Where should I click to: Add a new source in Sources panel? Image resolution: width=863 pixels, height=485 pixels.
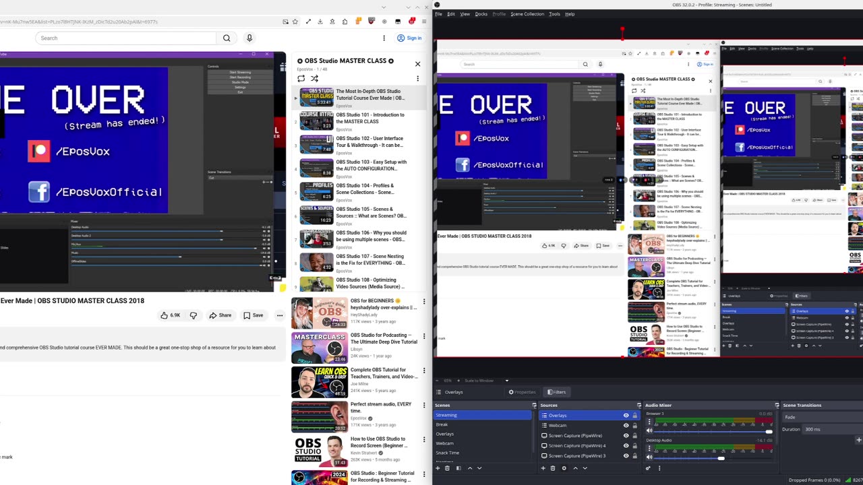click(x=543, y=468)
